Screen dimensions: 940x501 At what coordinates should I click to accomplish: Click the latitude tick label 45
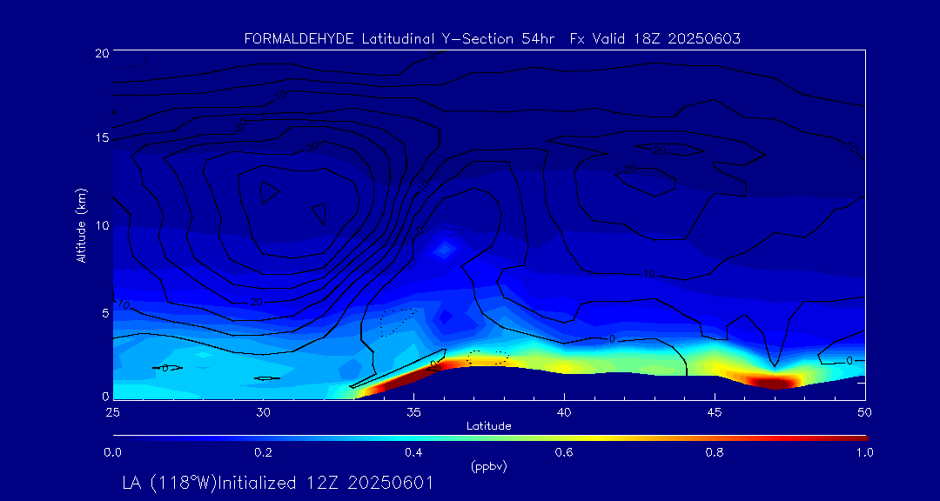pos(715,412)
